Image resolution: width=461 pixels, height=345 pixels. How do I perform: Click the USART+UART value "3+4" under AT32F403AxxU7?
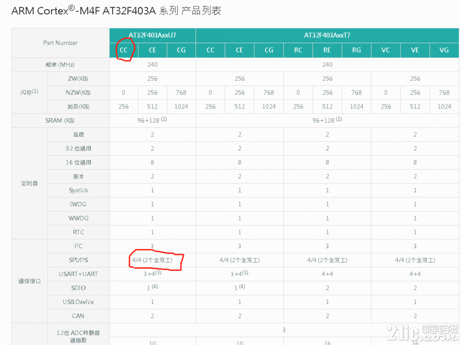(152, 274)
